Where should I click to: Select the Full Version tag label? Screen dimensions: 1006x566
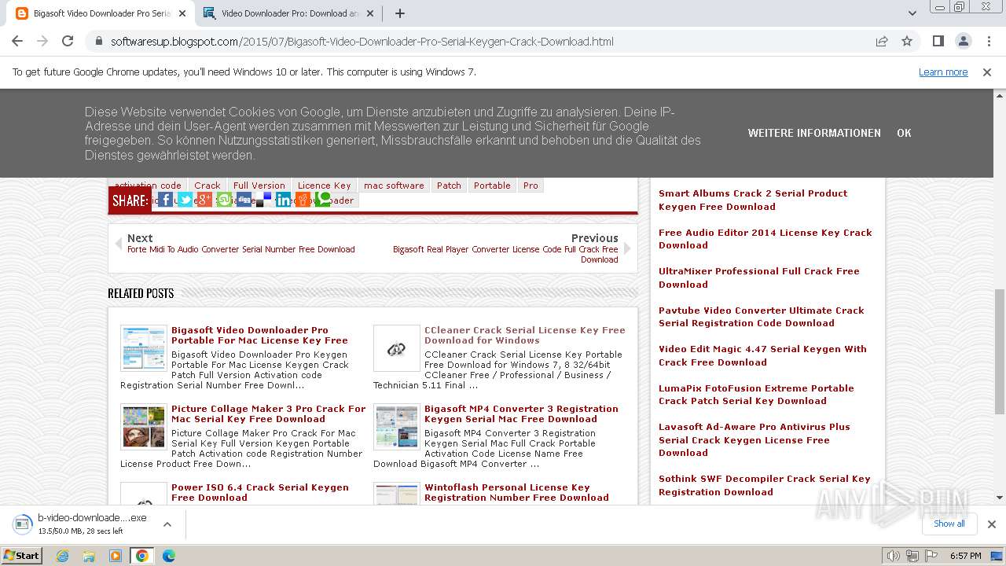pyautogui.click(x=259, y=186)
